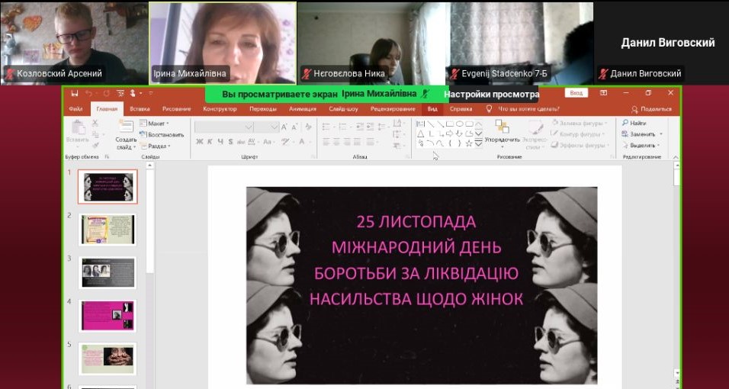Click the Найти find button
The height and width of the screenshot is (389, 729).
(634, 124)
